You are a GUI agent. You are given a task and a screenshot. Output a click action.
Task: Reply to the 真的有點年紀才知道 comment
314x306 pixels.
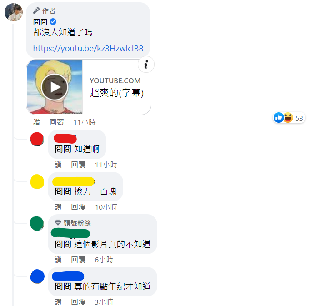(x=78, y=302)
